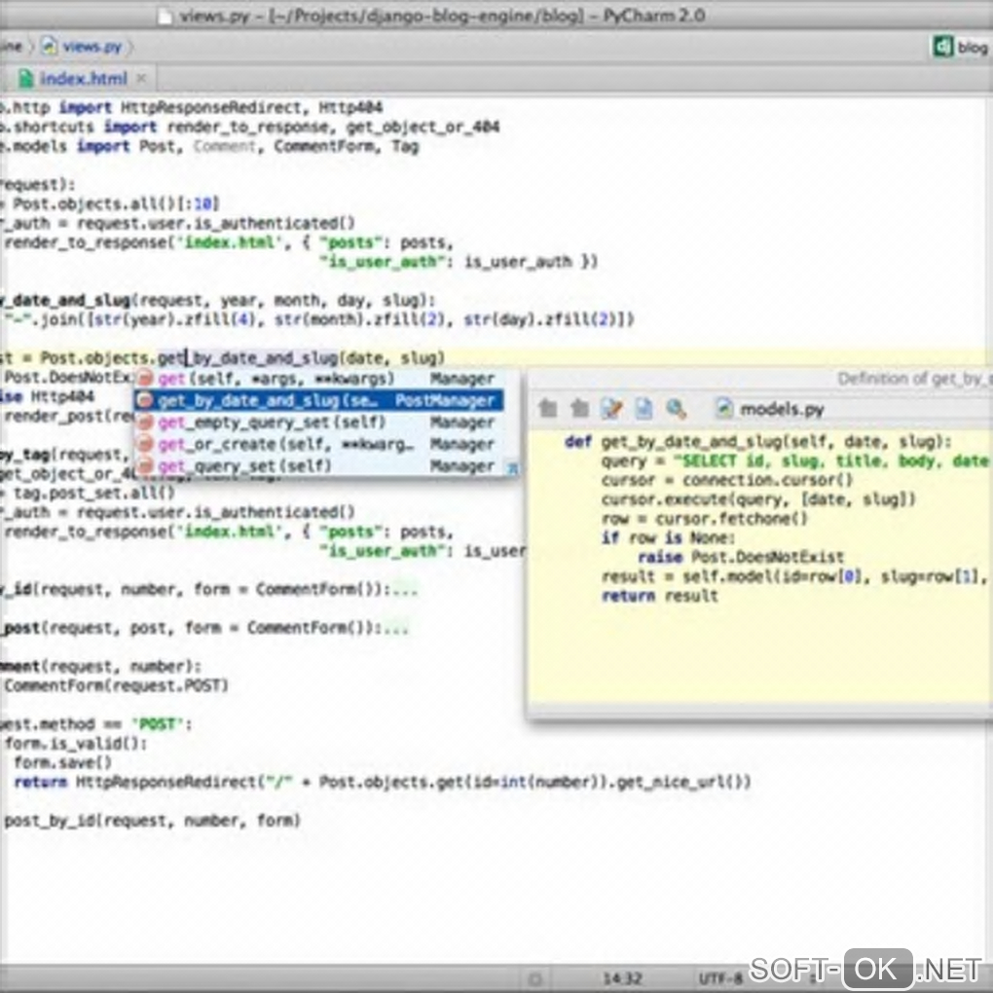Click str(year).zfill(4) in the join line

click(x=175, y=319)
